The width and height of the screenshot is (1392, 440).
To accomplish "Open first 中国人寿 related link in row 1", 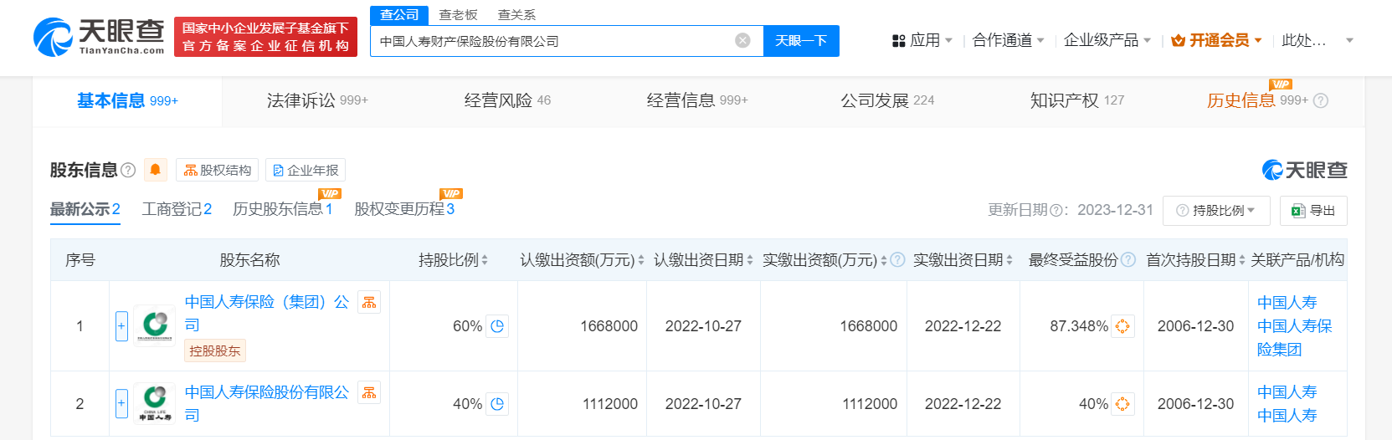I will tap(1287, 303).
